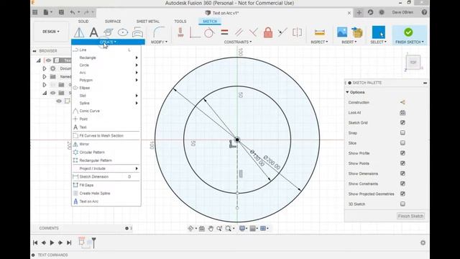Image resolution: width=460 pixels, height=259 pixels.
Task: Choose Sketch Dimension from Create menu
Action: 106,177
